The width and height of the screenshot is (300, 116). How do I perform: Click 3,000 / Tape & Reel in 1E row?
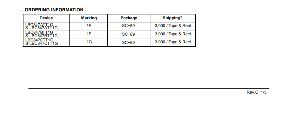coord(173,26)
